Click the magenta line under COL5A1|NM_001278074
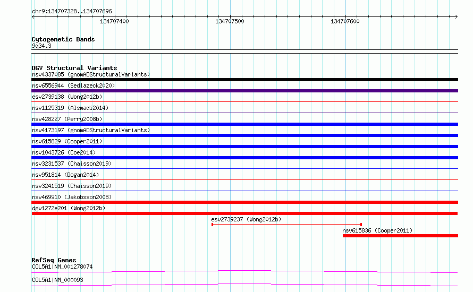This screenshot has width=473, height=292. 244,271
